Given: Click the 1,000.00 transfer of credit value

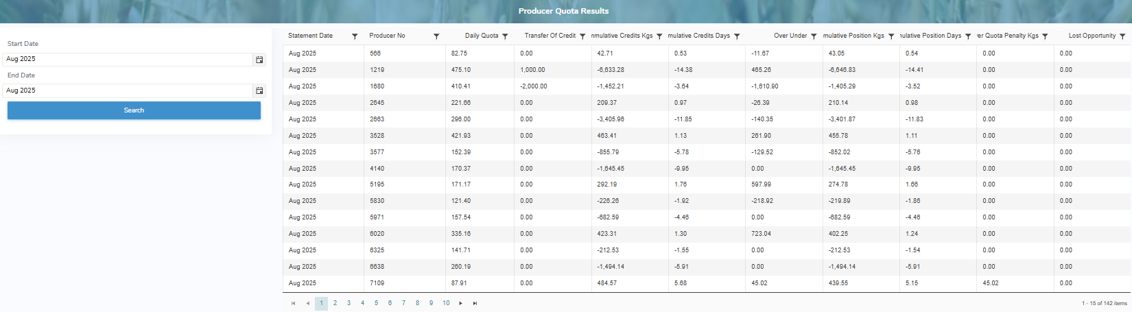Looking at the screenshot, I should (532, 70).
